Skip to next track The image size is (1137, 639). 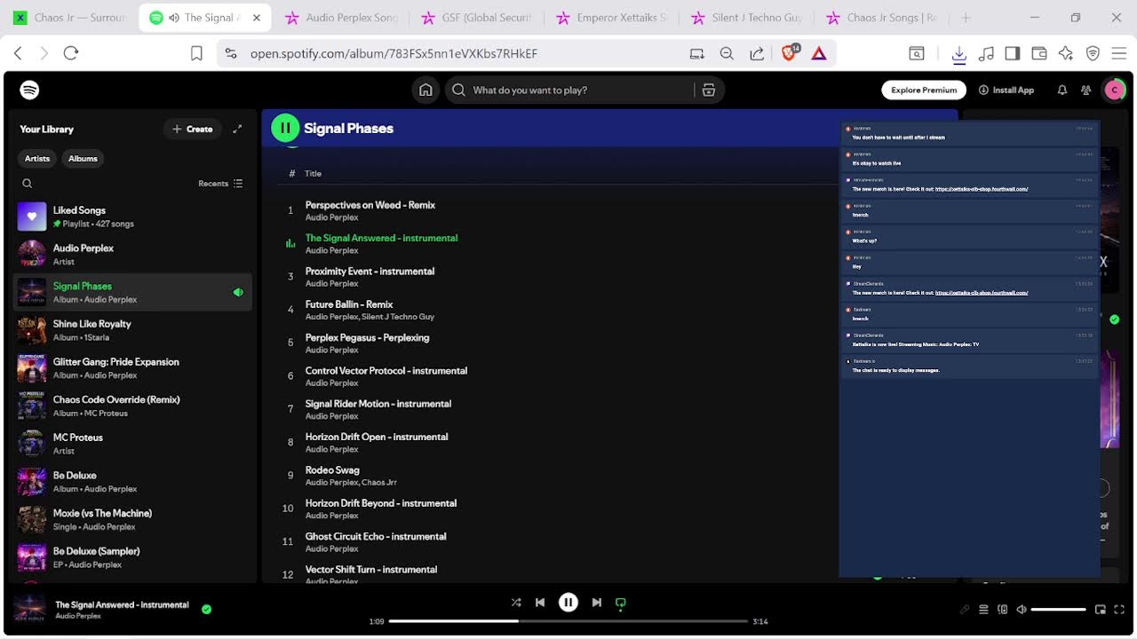(x=597, y=603)
